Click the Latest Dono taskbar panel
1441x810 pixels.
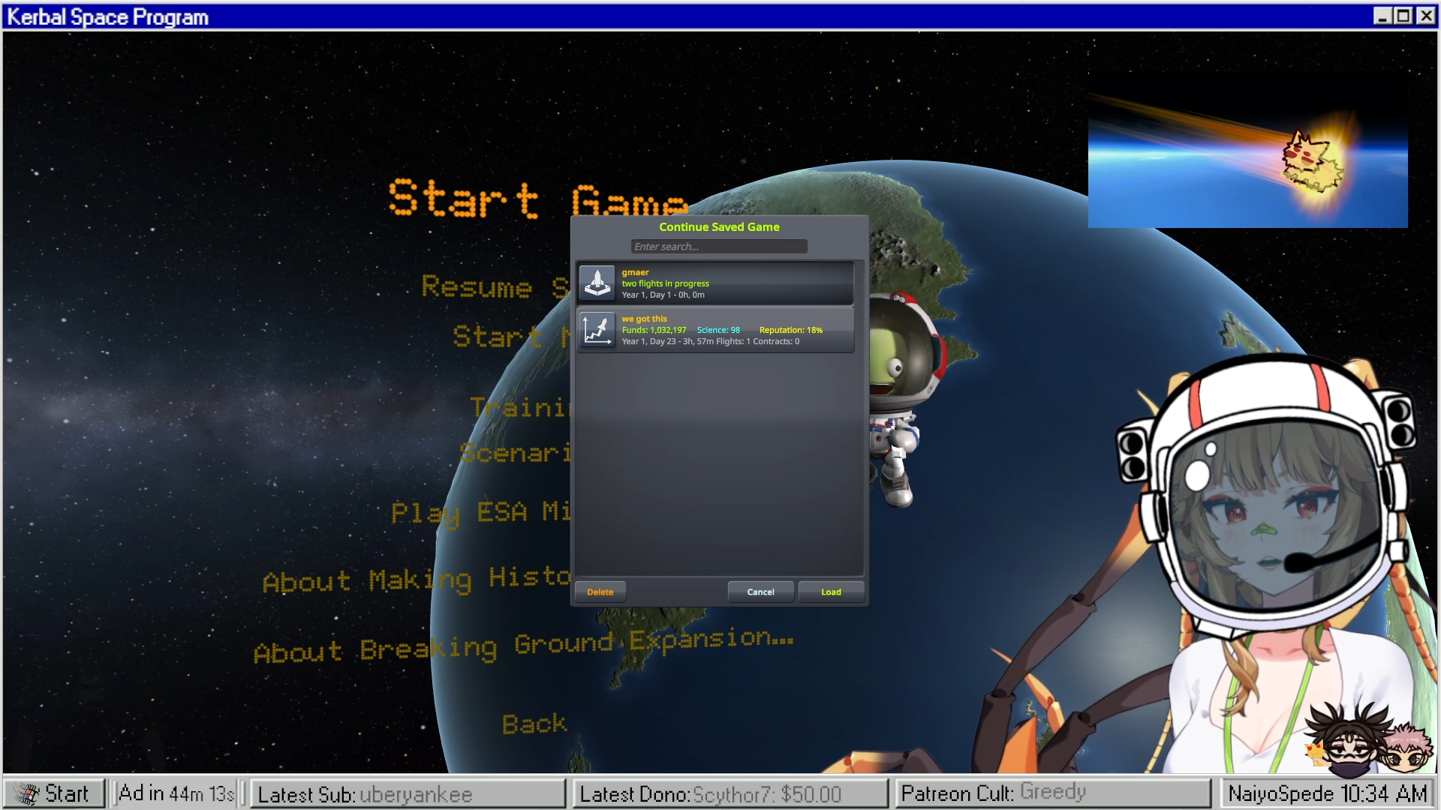(730, 793)
